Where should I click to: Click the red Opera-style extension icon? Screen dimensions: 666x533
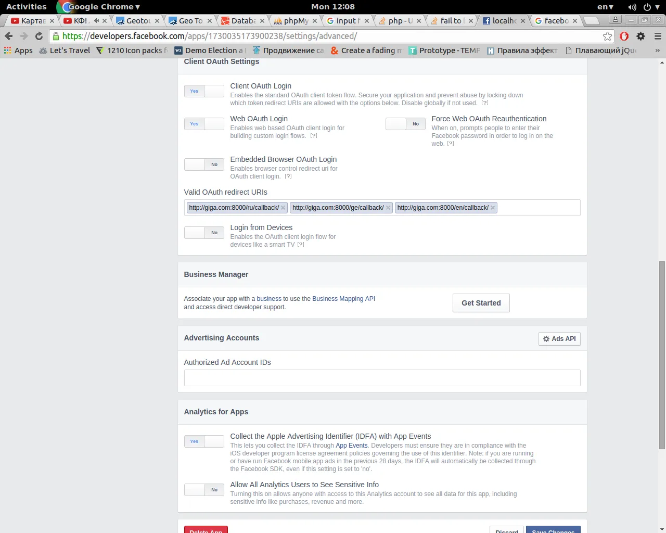624,36
